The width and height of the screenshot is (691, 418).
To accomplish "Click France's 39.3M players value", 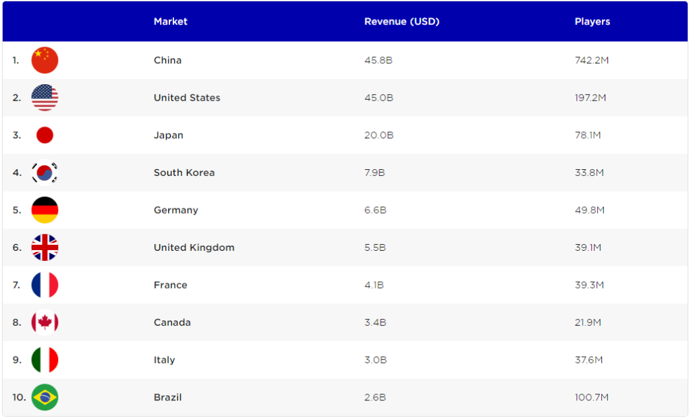I will [x=589, y=285].
